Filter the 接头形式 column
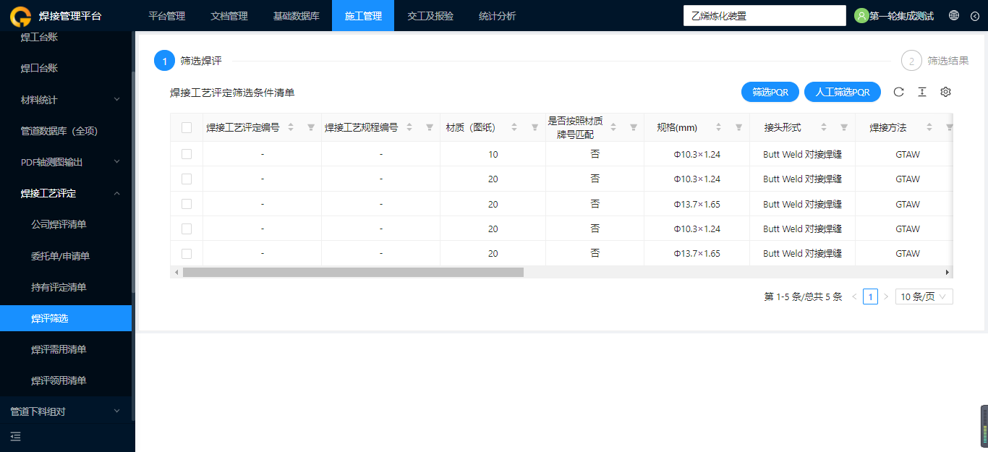The height and width of the screenshot is (452, 988). tap(844, 127)
